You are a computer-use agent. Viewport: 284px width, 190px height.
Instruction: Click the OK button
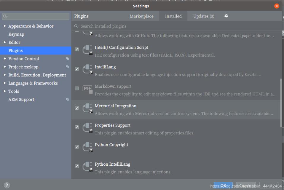coord(223,186)
